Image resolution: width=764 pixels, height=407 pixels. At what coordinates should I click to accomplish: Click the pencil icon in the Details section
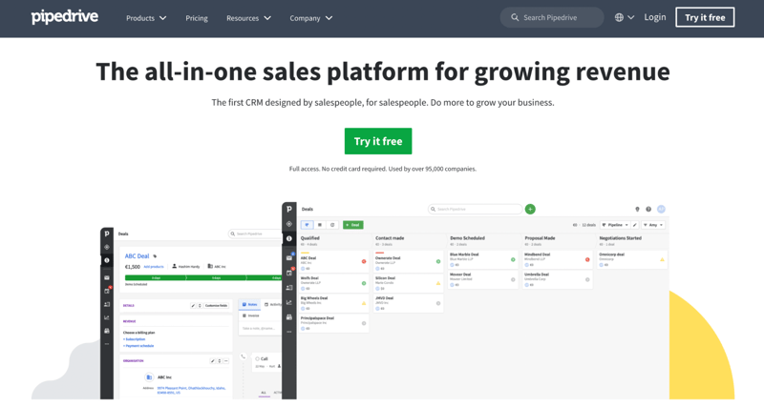pos(193,305)
